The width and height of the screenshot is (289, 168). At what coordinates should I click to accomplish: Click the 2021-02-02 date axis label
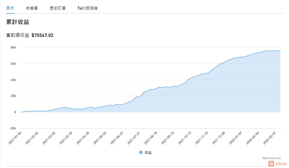click(32, 138)
